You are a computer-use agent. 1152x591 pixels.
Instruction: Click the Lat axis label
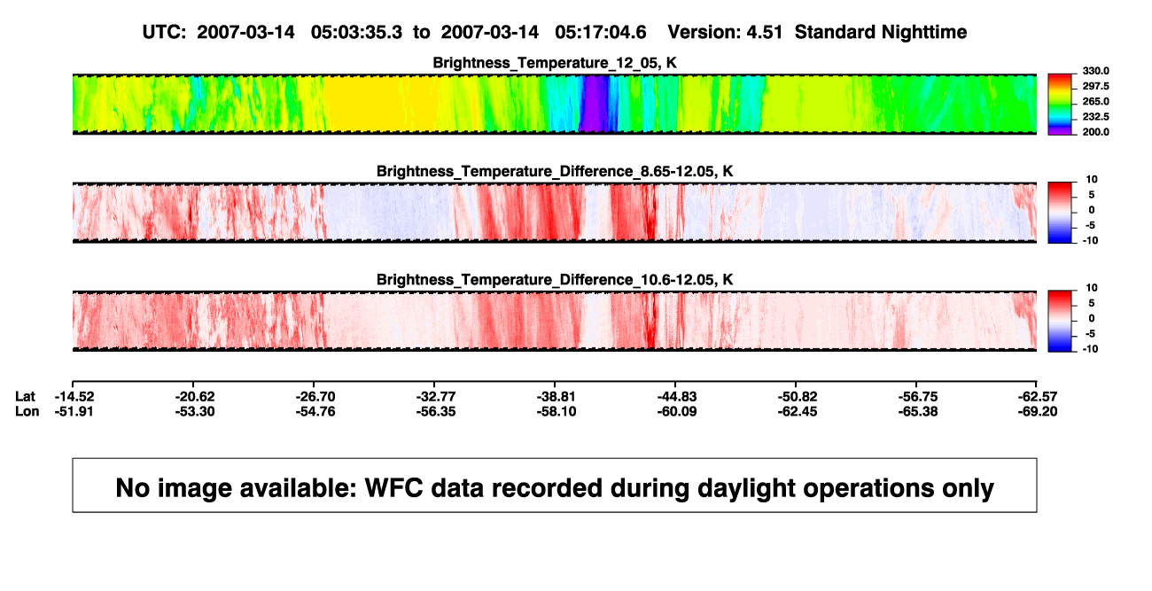[27, 397]
